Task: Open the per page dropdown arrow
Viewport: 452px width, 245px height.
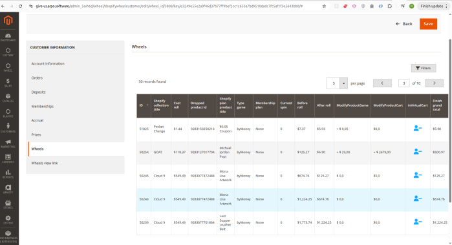Action: tap(343, 83)
